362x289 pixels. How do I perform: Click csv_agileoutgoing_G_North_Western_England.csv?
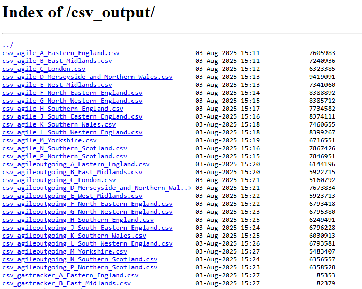(x=87, y=212)
